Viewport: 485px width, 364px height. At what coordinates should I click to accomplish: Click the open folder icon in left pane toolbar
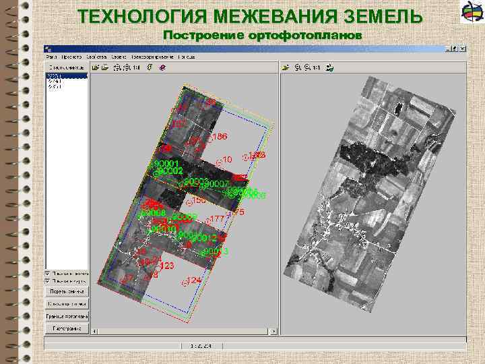[96, 67]
